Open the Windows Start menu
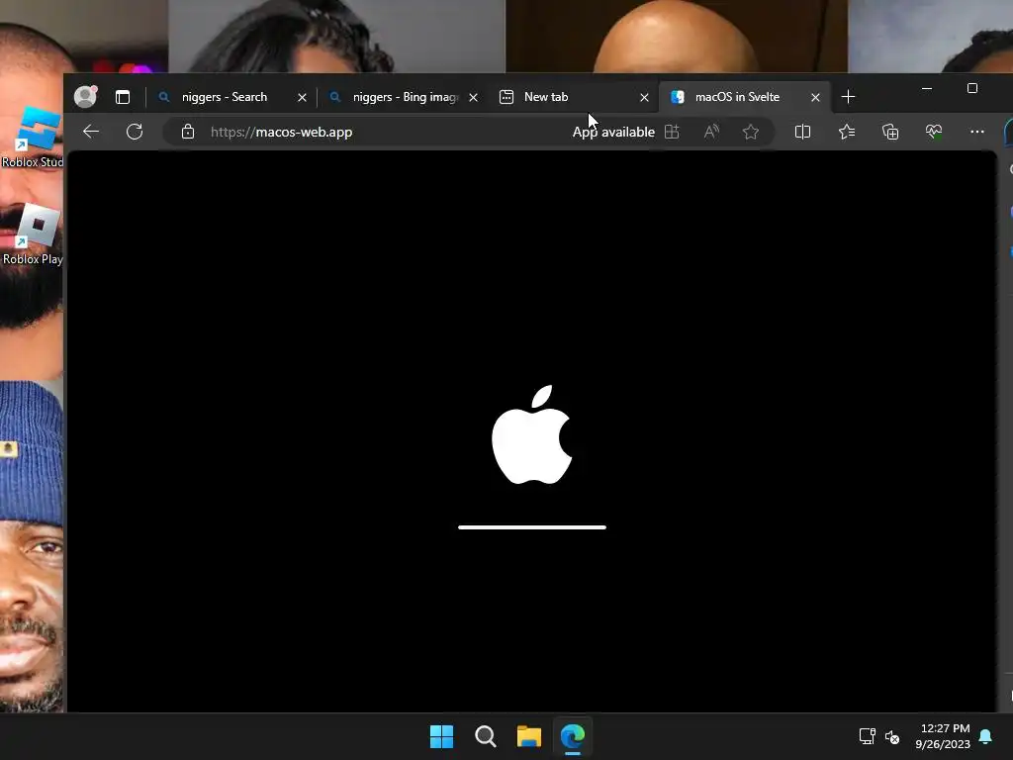Screen dimensions: 1013x760 pyautogui.click(x=442, y=736)
